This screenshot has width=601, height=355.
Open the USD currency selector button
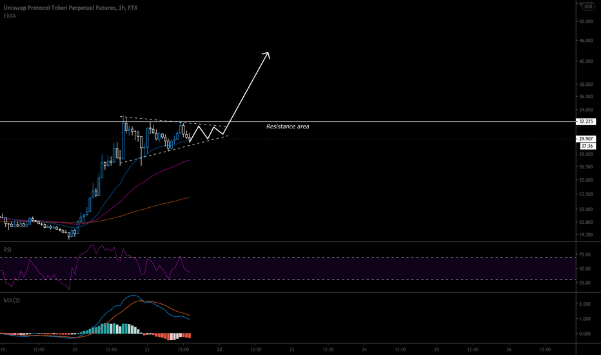point(588,6)
